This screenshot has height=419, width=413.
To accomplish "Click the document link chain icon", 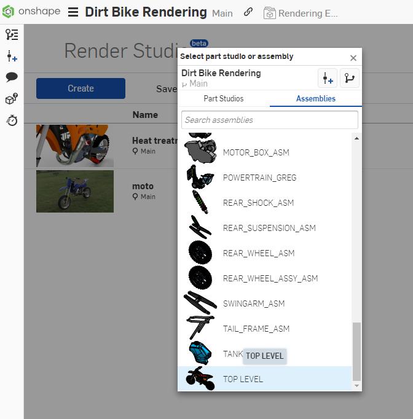I will 248,12.
